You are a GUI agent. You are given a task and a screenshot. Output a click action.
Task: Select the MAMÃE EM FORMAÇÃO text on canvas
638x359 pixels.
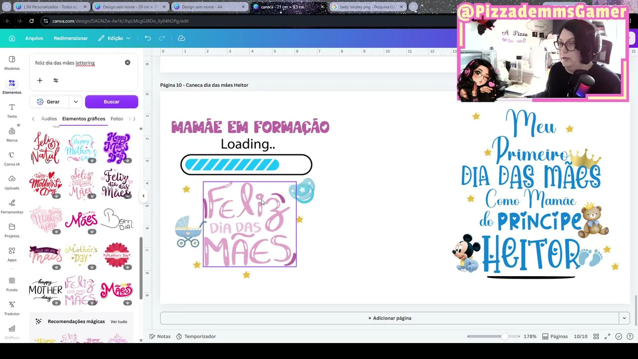pyautogui.click(x=250, y=127)
